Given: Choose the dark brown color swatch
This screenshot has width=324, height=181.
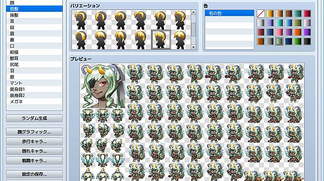Looking at the screenshot, I should 288,14.
